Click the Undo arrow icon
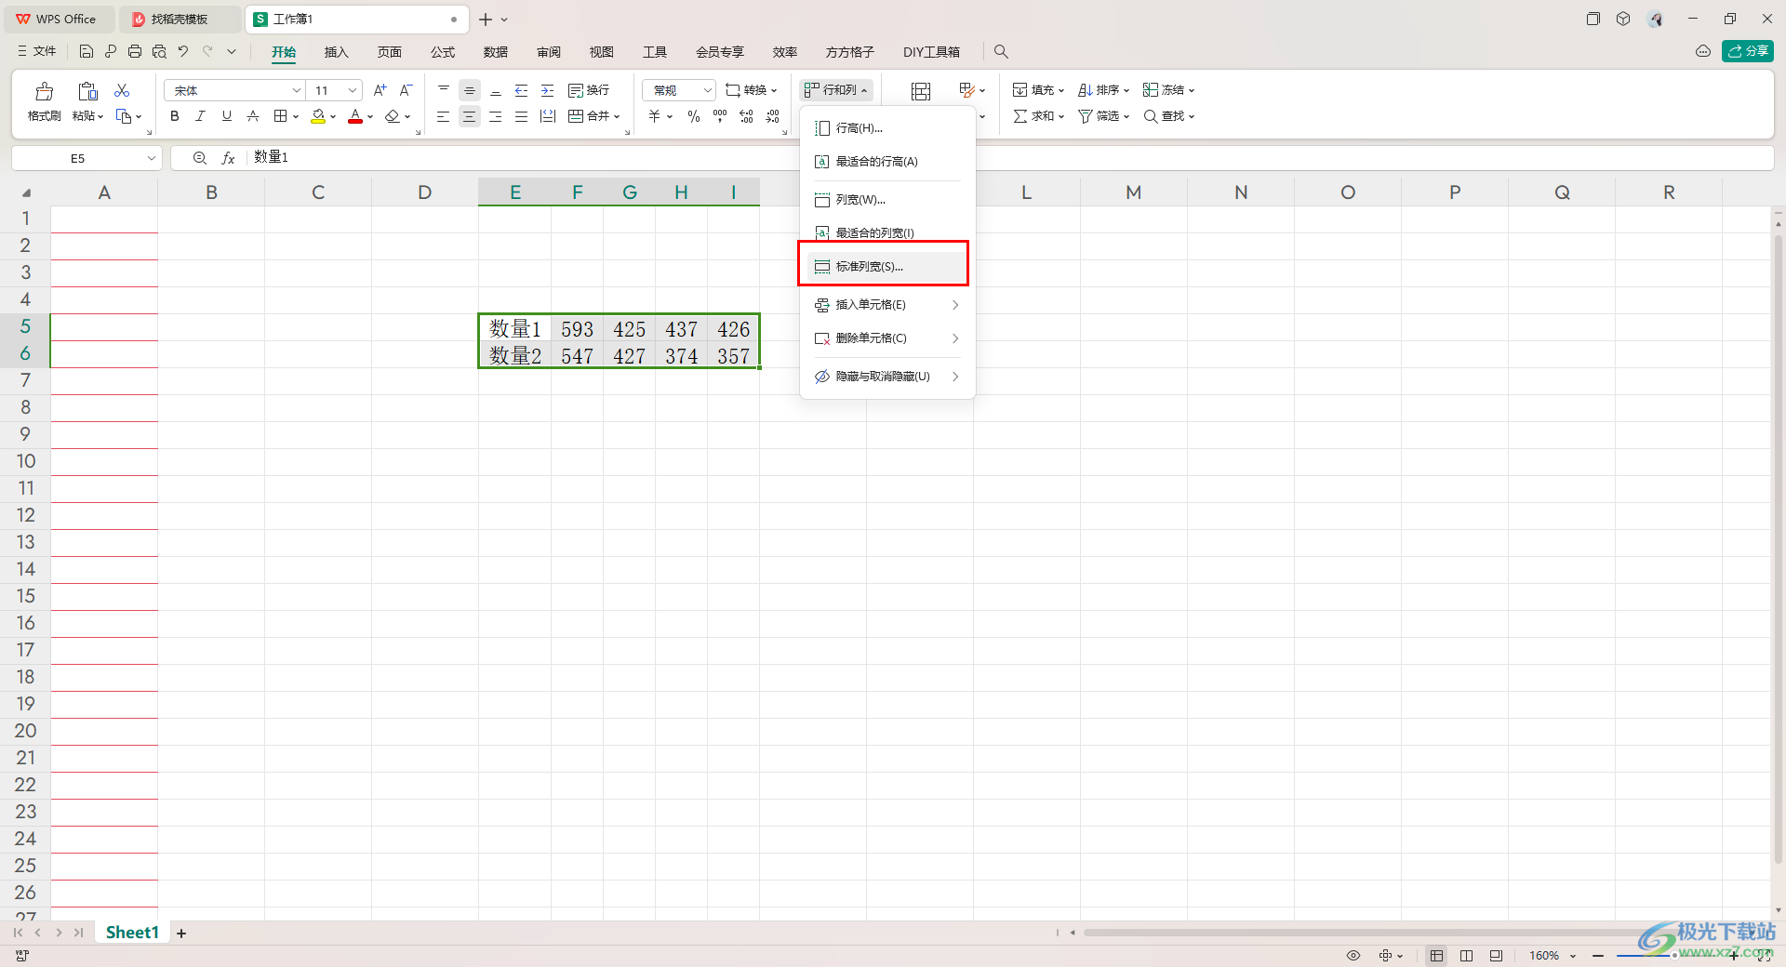 [x=183, y=52]
